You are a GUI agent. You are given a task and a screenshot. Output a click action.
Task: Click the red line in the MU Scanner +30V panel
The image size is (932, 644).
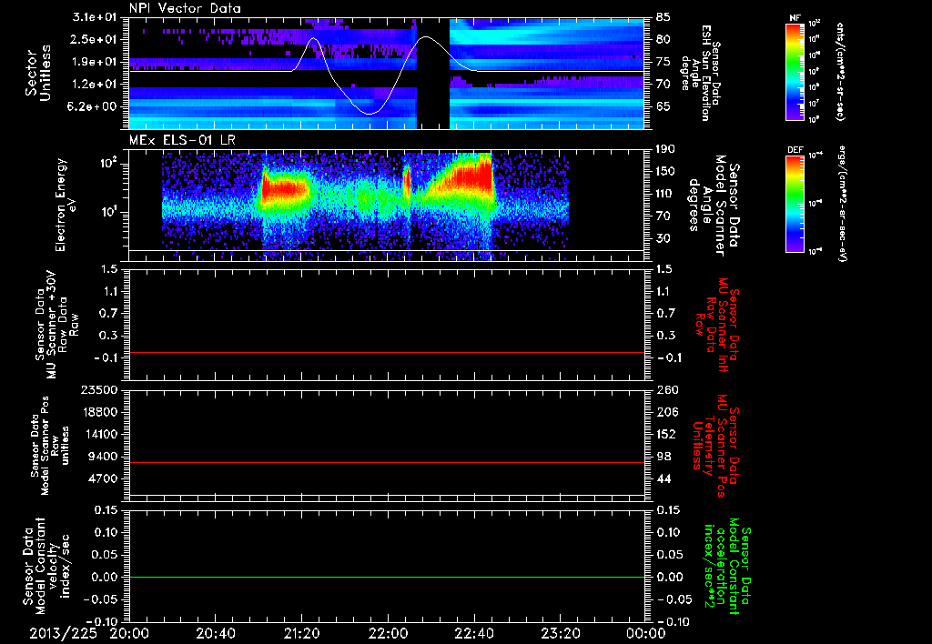[x=387, y=353]
